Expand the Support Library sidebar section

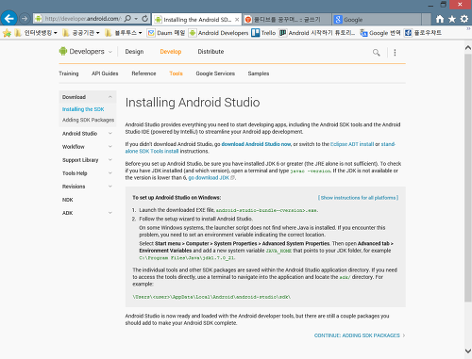[x=110, y=160]
